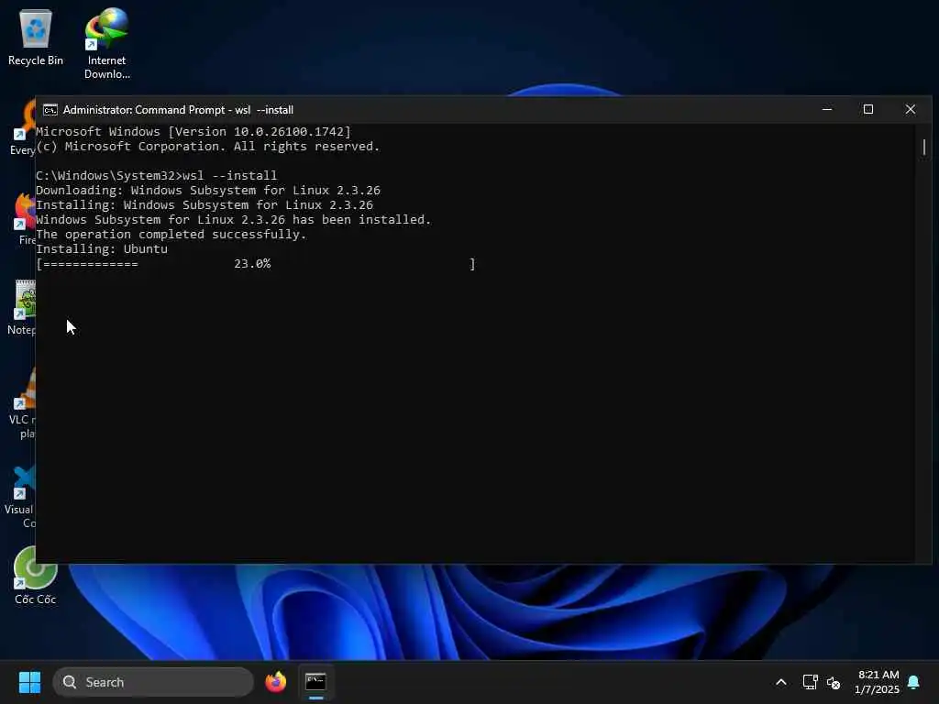Open the muted volume tray icon
Viewport: 939px width, 704px height.
[833, 682]
